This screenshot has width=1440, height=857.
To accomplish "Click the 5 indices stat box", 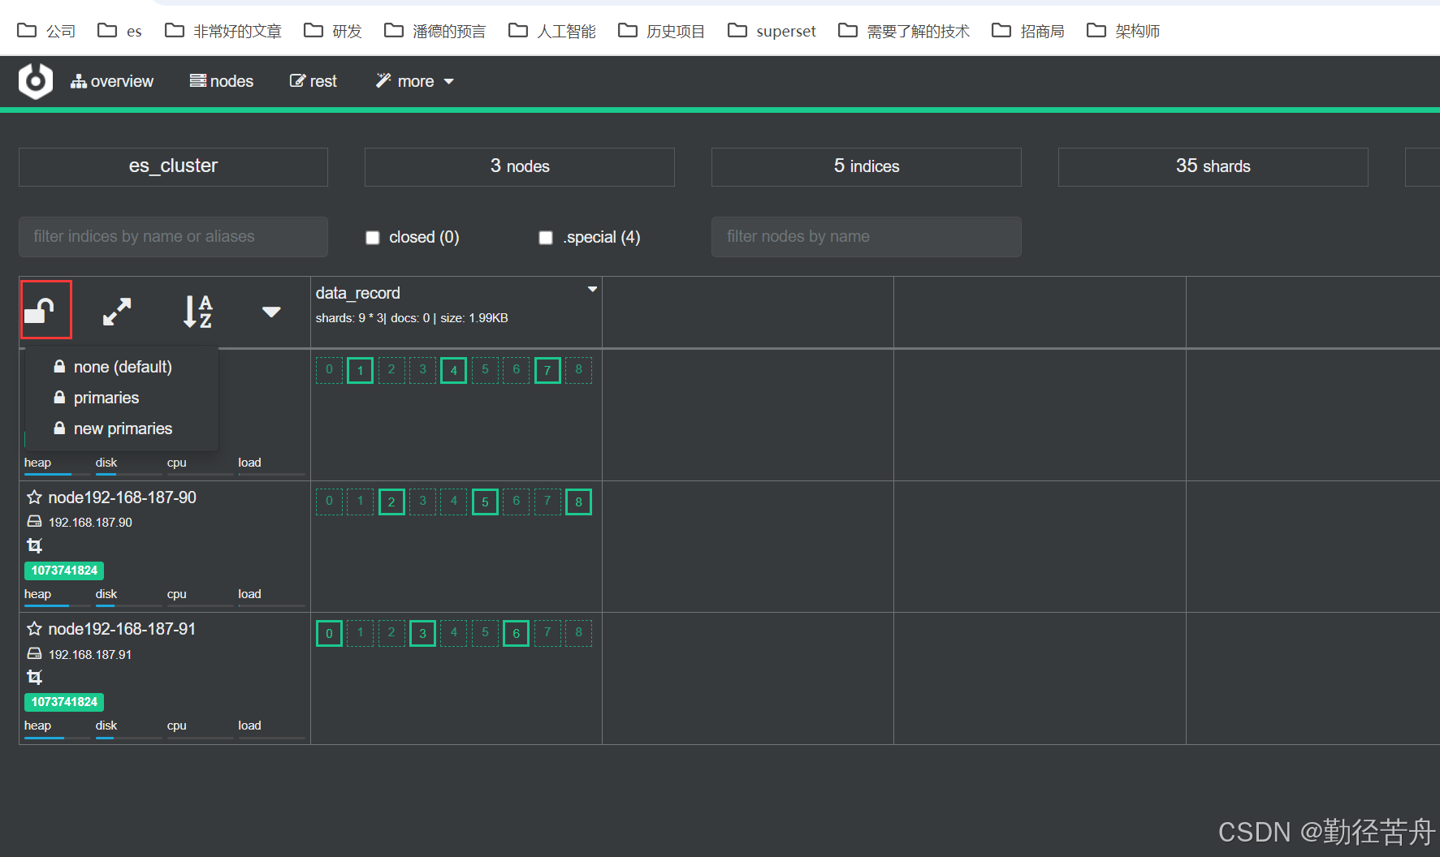I will 867,166.
